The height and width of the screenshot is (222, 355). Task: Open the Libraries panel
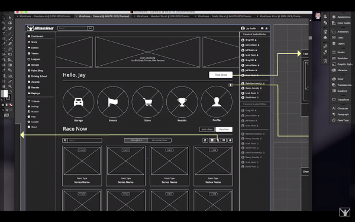(x=340, y=70)
